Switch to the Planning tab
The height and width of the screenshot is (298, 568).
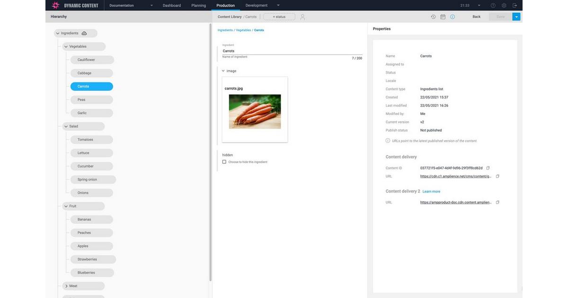coord(199,6)
